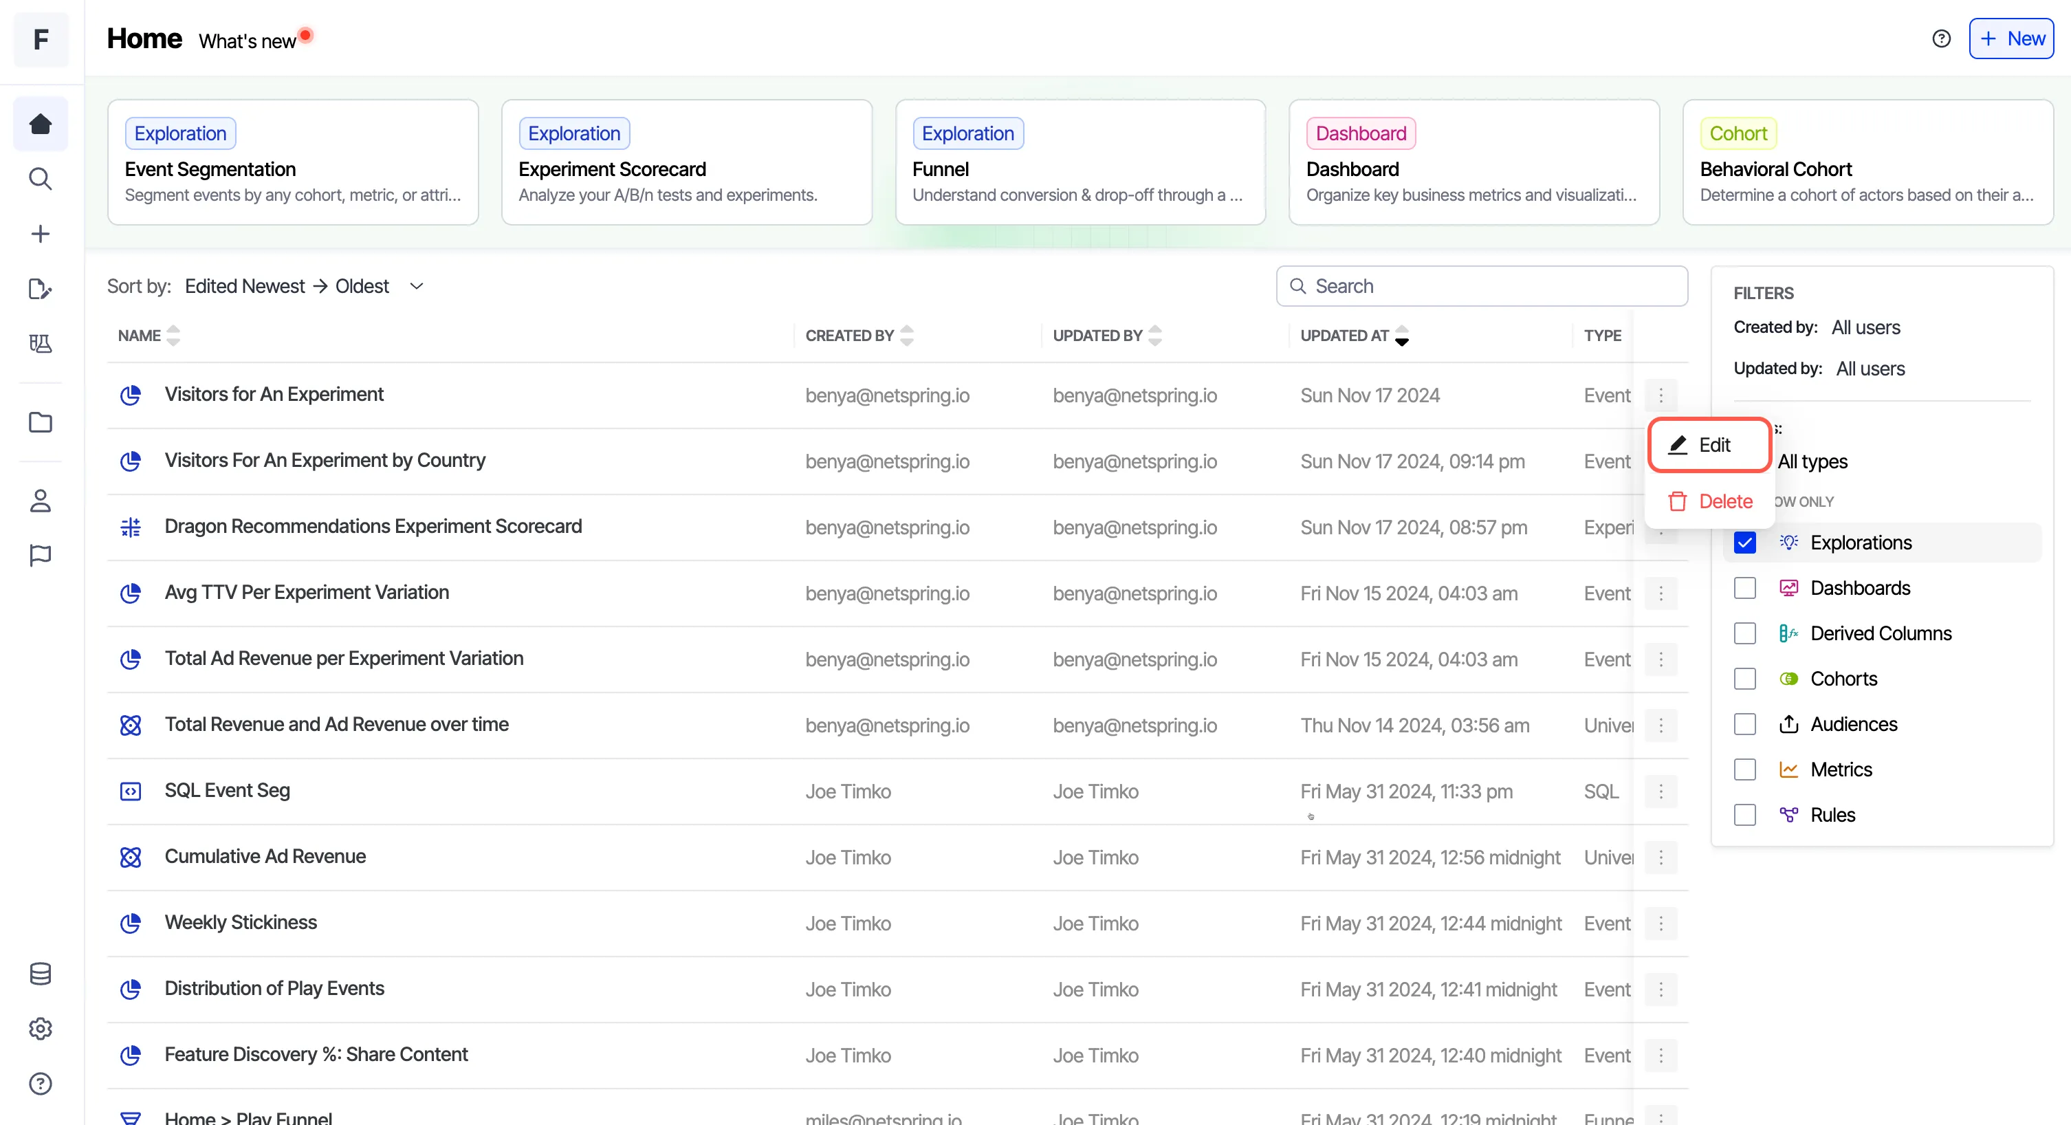Screen dimensions: 2071x1125
Task: Open the Distribution of Play Events exploration
Action: tap(274, 988)
